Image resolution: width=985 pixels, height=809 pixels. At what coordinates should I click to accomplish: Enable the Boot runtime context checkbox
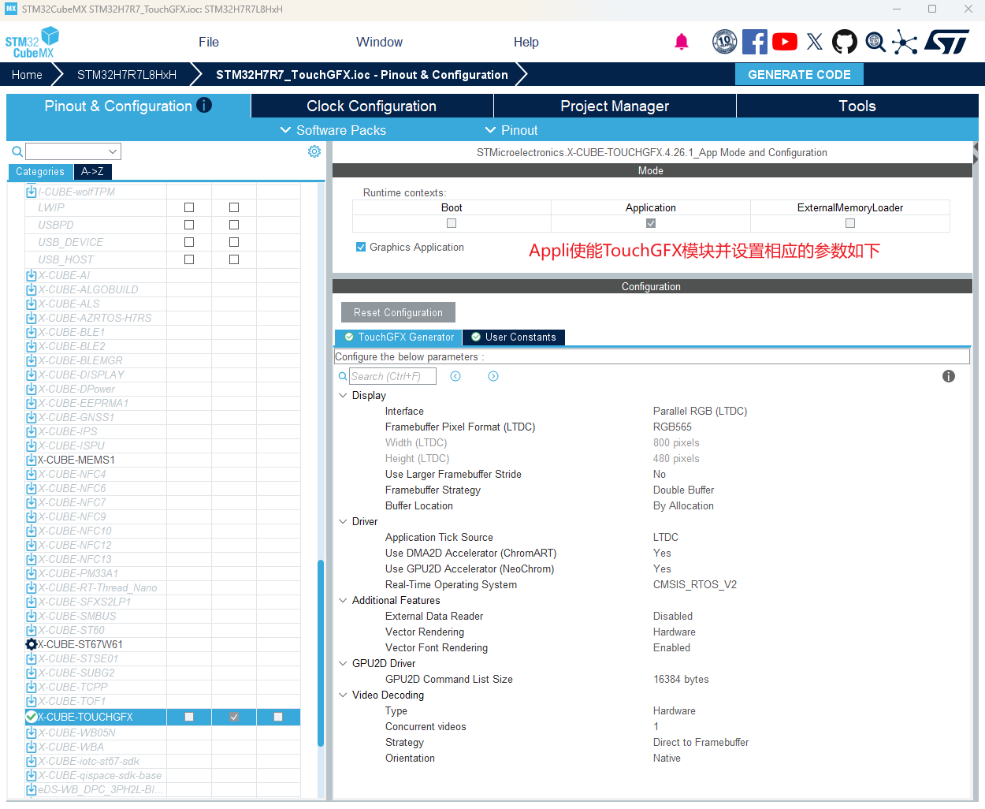point(452,223)
